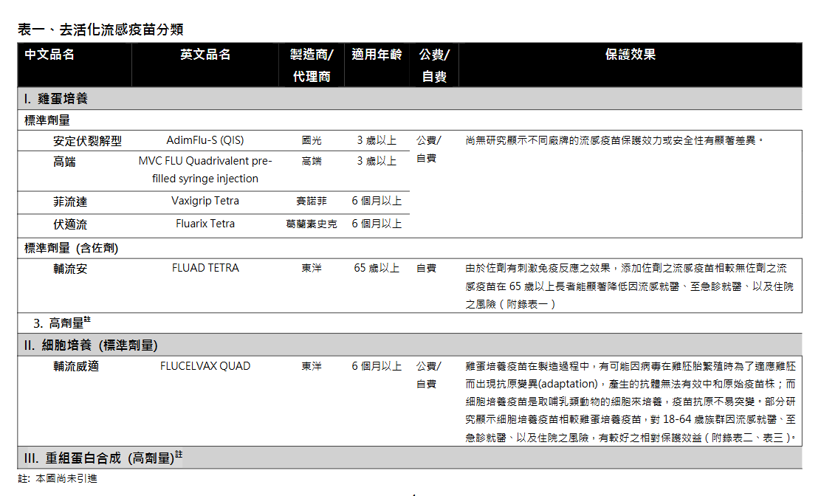Viewport: 821px width, 496px height.
Task: Click the English name Fluarix Tetra
Action: 205,224
